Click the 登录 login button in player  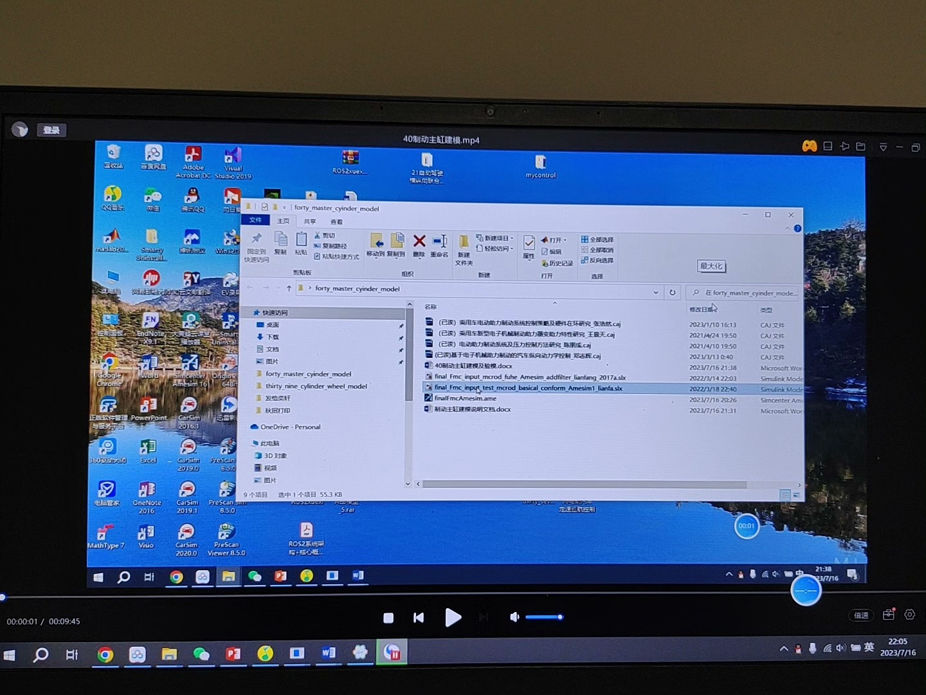[51, 130]
